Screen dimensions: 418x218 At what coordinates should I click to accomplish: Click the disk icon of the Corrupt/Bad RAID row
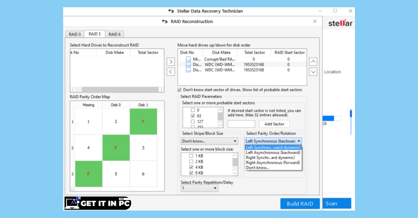188,59
